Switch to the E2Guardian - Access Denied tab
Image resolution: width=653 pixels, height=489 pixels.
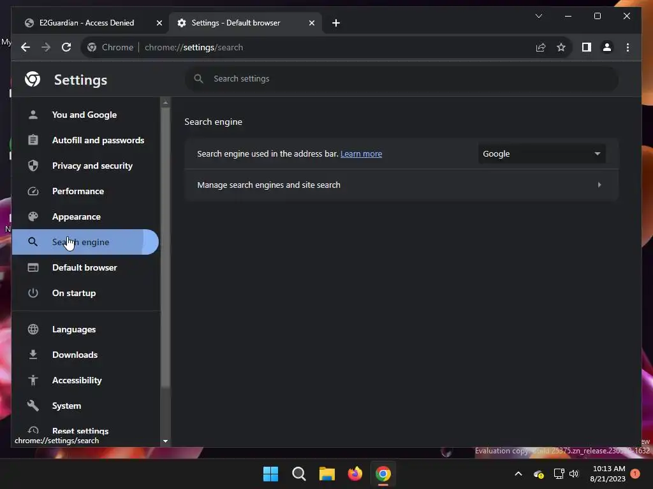pos(87,23)
